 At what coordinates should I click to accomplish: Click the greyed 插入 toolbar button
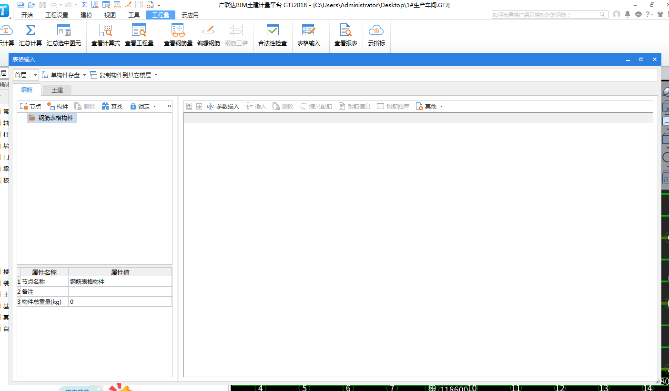(x=256, y=106)
